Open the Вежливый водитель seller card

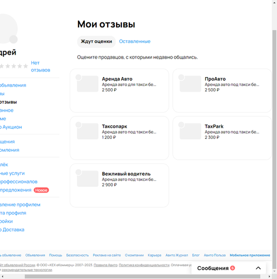(119, 185)
